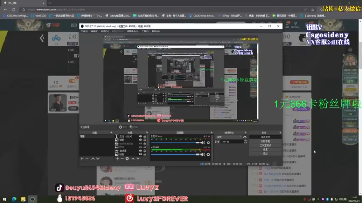The width and height of the screenshot is (362, 203).
Task: Toggle visibility of the last source row
Action: coord(140,154)
